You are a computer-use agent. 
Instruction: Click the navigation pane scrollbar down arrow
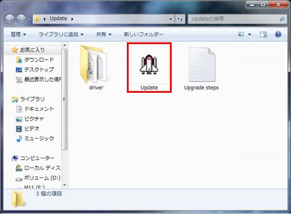click(65, 185)
